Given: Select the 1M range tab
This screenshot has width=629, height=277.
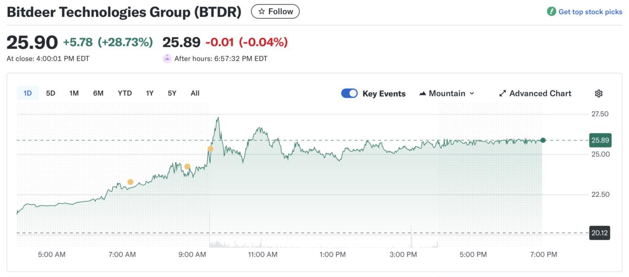Looking at the screenshot, I should [x=74, y=93].
